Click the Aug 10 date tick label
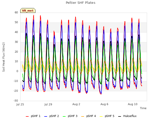Screen dimensions: 162x121 (133, 104)
